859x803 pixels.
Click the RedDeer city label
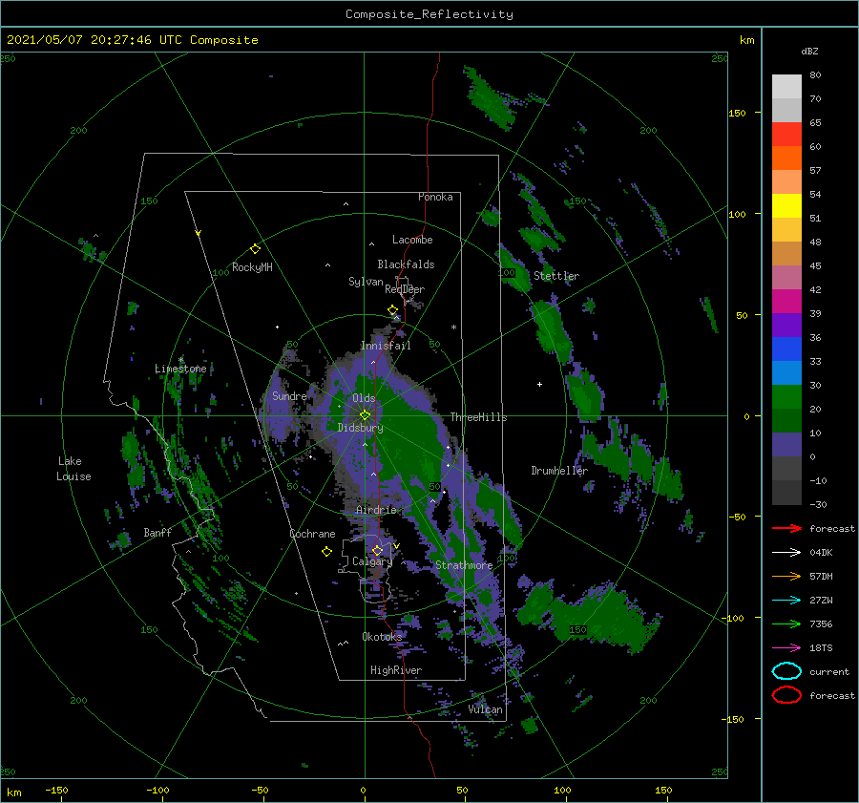(x=405, y=289)
